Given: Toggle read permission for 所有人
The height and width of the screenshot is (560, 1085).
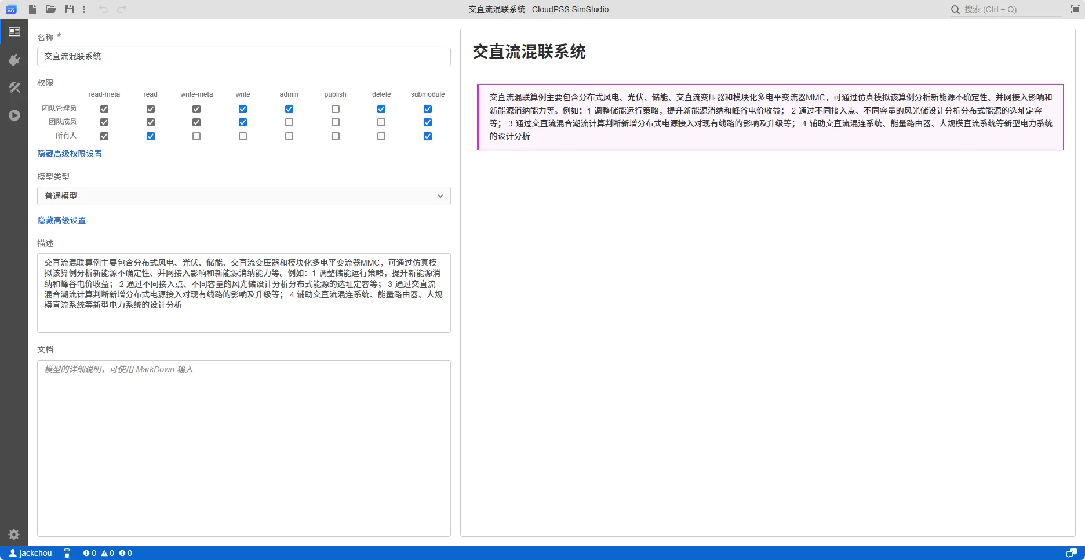Looking at the screenshot, I should click(151, 136).
